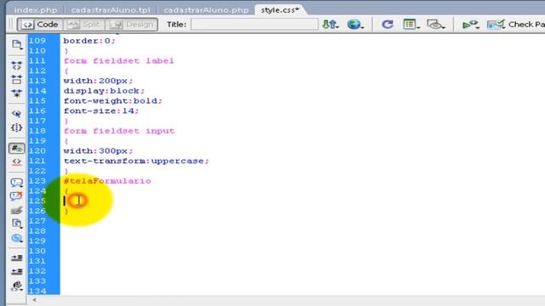This screenshot has height=306, width=545.
Task: Toggle the Line Numbers button
Action: [16, 149]
